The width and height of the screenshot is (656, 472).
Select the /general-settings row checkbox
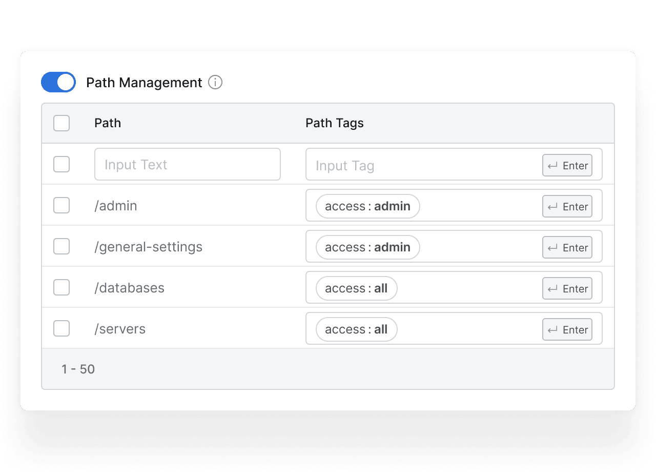pyautogui.click(x=61, y=246)
